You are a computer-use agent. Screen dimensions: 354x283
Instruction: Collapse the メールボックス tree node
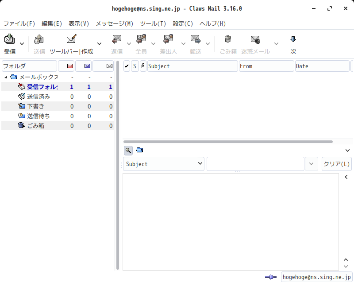tap(6, 78)
